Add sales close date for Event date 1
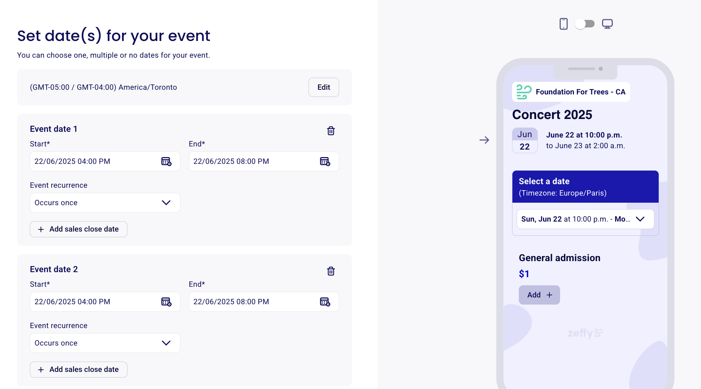 79,229
